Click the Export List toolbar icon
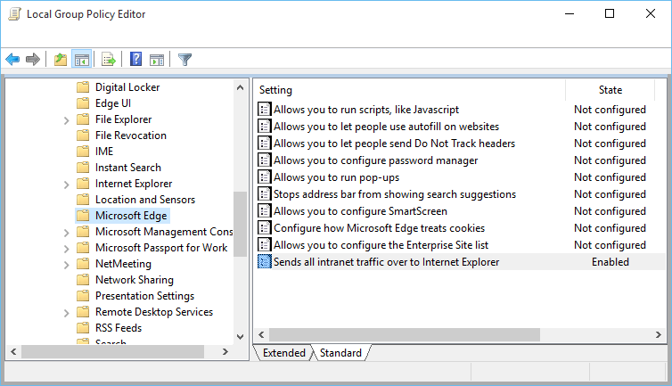 [109, 59]
